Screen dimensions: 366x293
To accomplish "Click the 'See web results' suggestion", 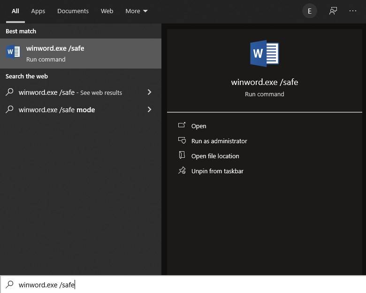I will 70,93.
